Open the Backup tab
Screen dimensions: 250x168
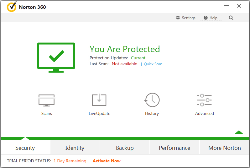click(125, 148)
